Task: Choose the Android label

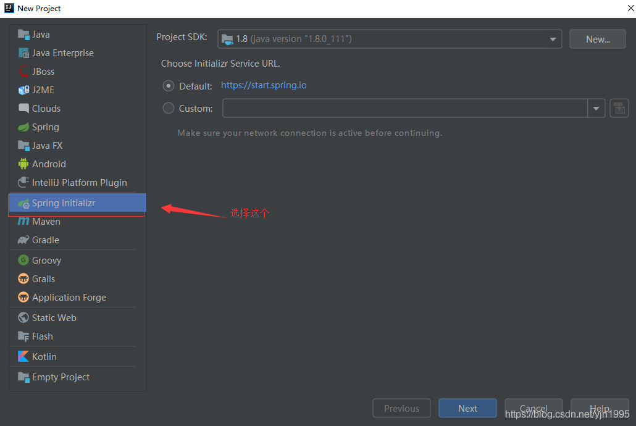Action: pos(49,164)
